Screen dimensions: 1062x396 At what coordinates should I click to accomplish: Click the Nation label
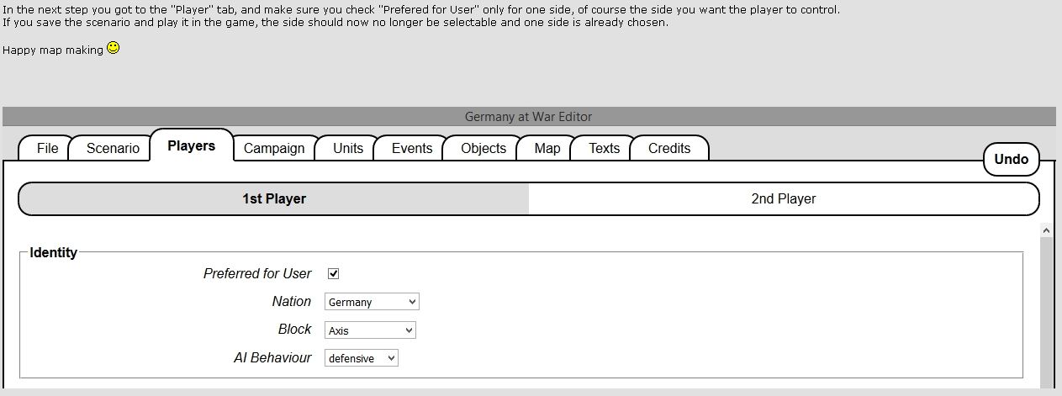(x=292, y=301)
